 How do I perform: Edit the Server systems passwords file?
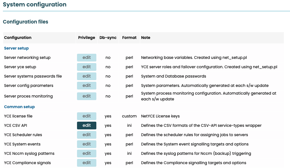click(x=86, y=76)
